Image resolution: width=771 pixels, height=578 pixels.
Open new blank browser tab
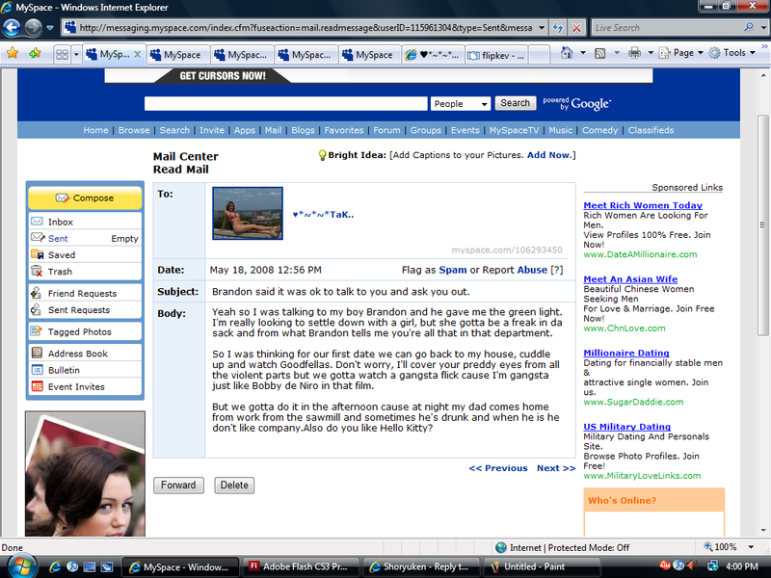540,55
